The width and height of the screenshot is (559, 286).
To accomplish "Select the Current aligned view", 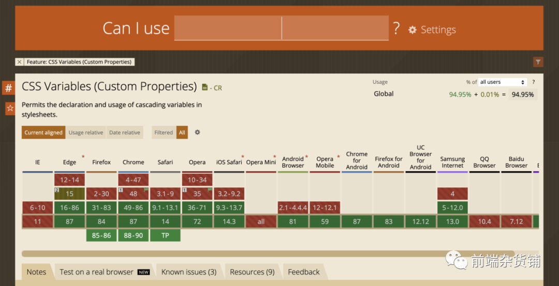I will click(43, 132).
